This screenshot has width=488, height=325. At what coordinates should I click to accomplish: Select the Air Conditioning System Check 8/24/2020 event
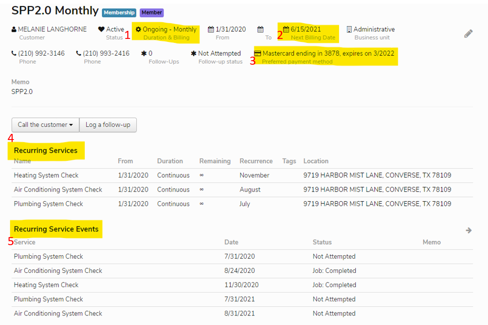[x=58, y=271]
